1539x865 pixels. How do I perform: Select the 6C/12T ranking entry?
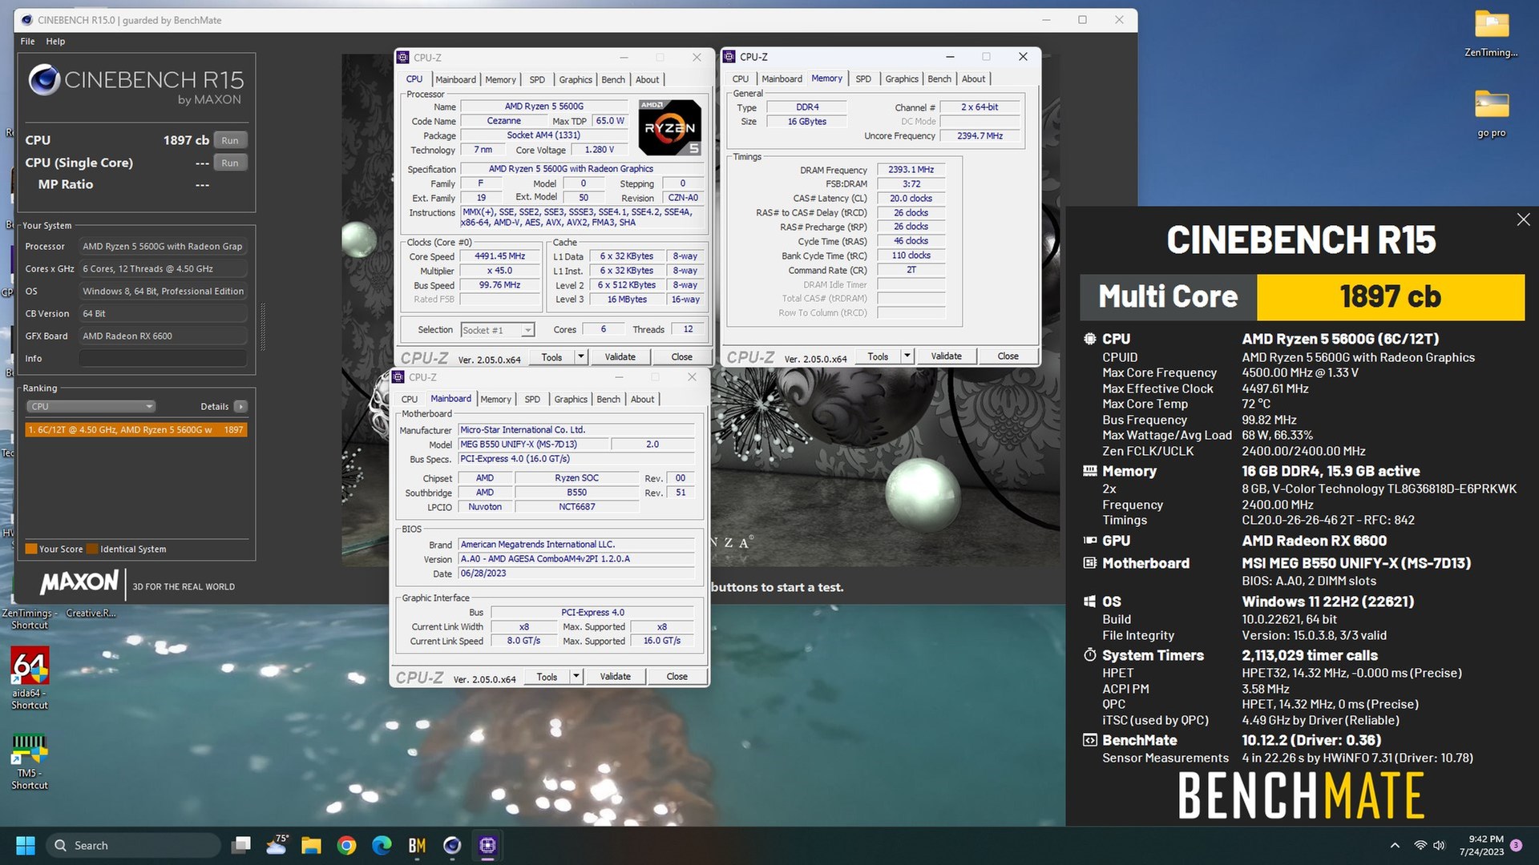coord(135,430)
